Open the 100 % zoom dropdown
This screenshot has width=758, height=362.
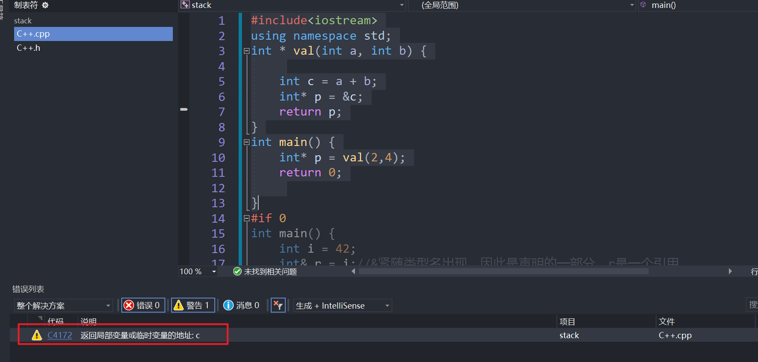[x=198, y=272]
